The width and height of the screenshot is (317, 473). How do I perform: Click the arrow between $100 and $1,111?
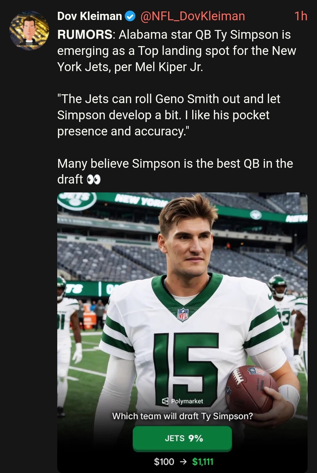[183, 462]
